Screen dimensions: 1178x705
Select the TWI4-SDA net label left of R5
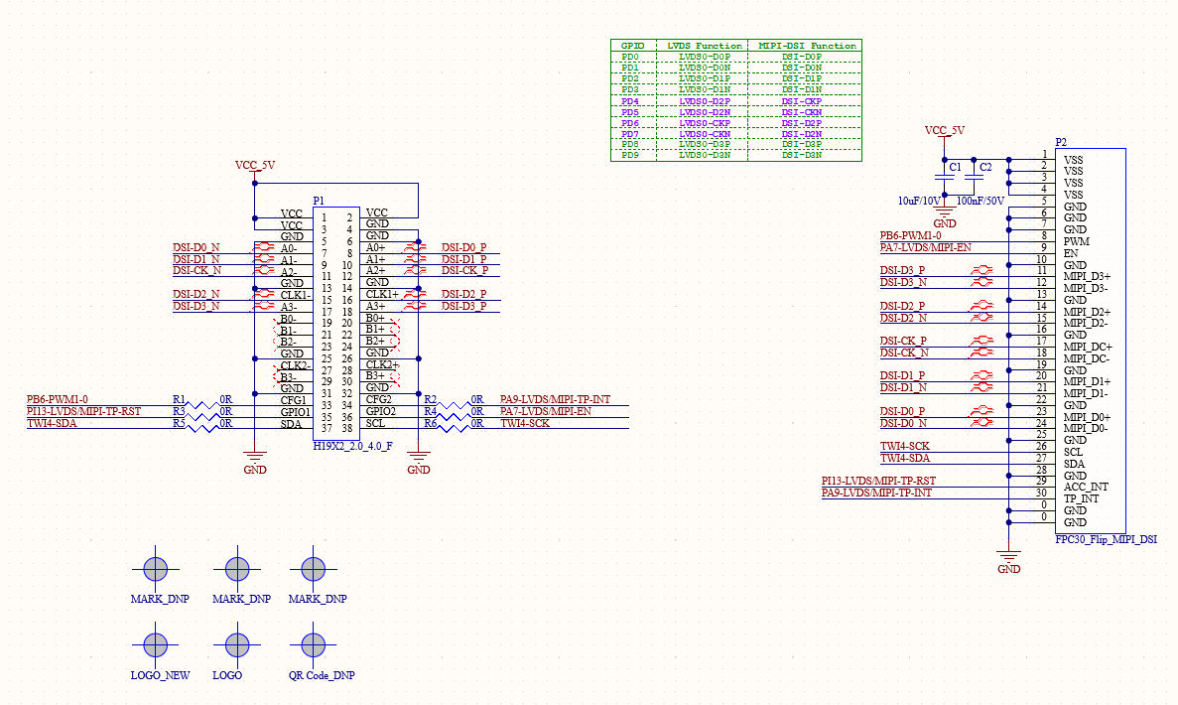coord(51,423)
